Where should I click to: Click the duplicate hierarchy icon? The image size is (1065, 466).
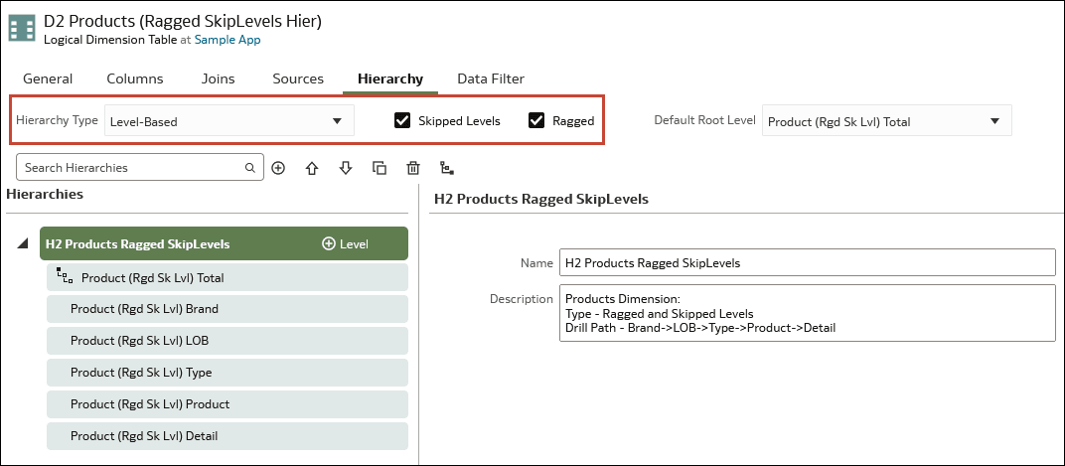[380, 168]
